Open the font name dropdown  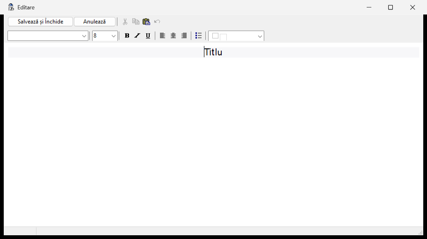[84, 36]
